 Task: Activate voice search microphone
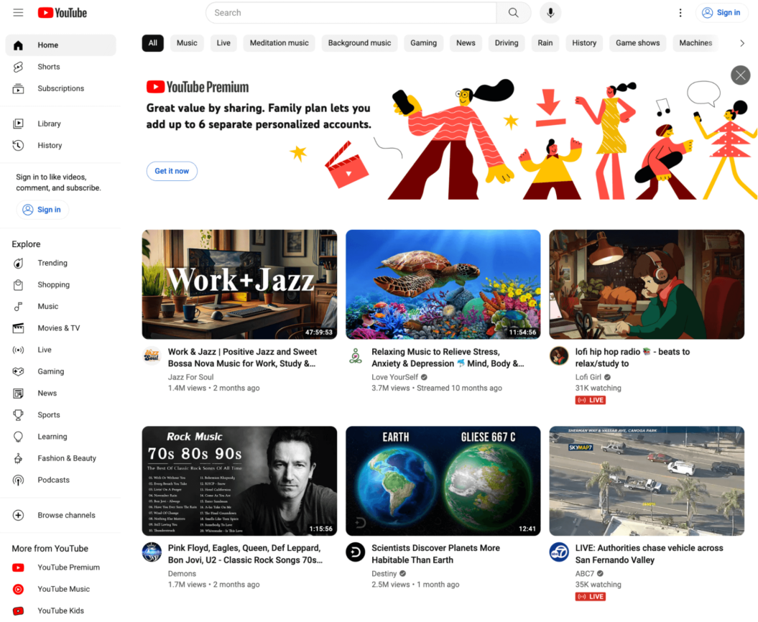pos(550,12)
